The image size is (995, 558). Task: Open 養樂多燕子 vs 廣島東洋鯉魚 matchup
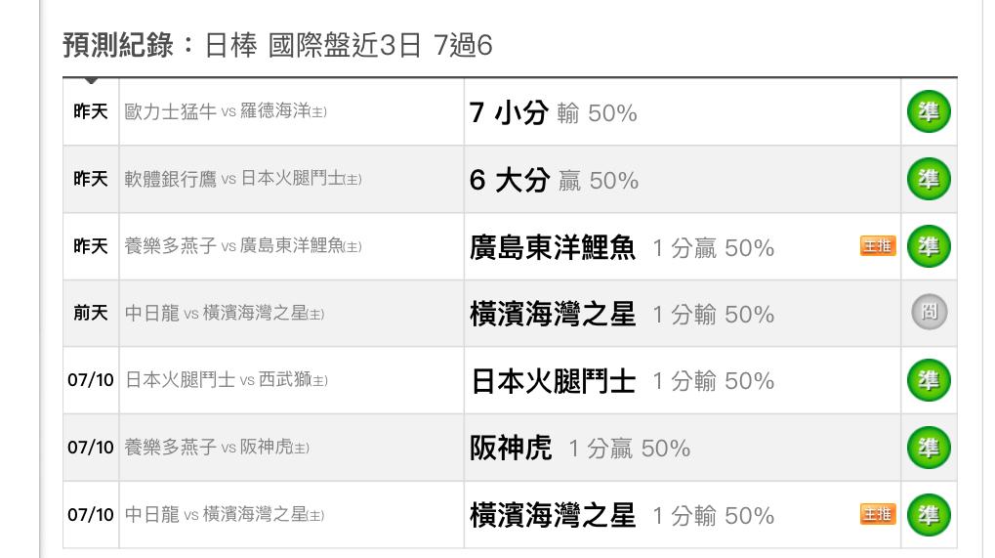pos(243,246)
